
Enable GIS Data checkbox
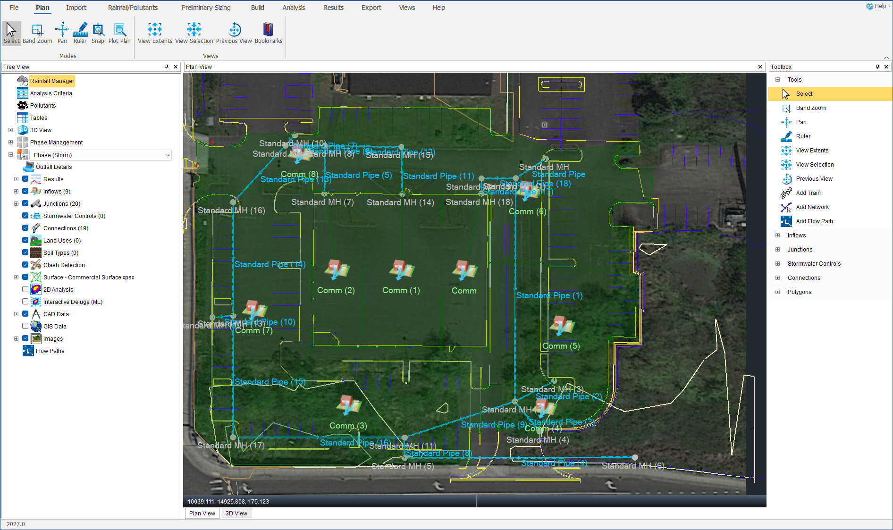(x=25, y=326)
